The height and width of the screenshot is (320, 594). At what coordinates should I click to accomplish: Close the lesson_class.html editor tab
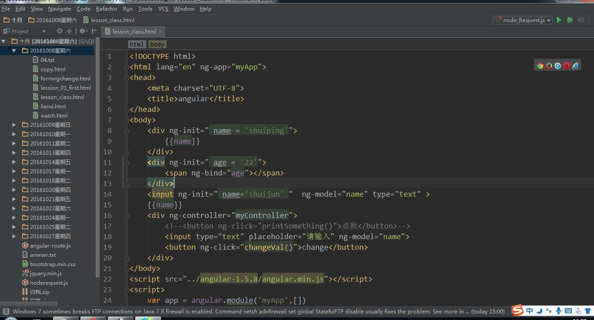click(x=160, y=31)
